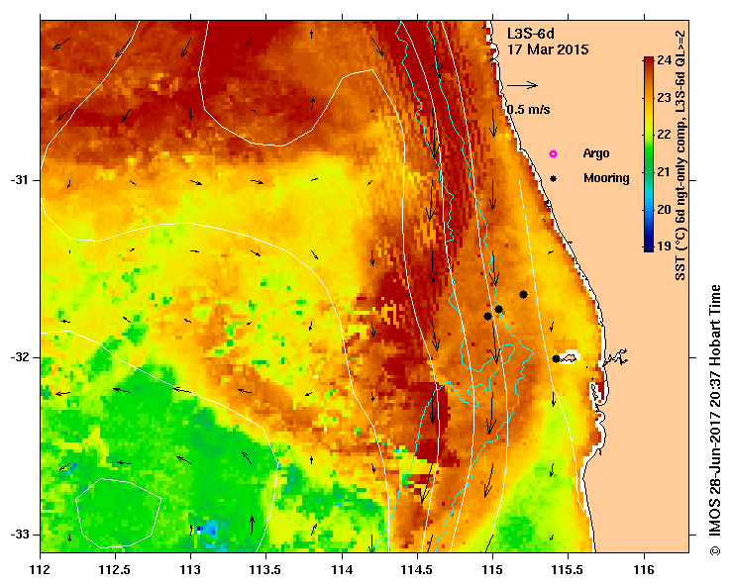
Task: Click the longitude label '112'
Action: [40, 570]
